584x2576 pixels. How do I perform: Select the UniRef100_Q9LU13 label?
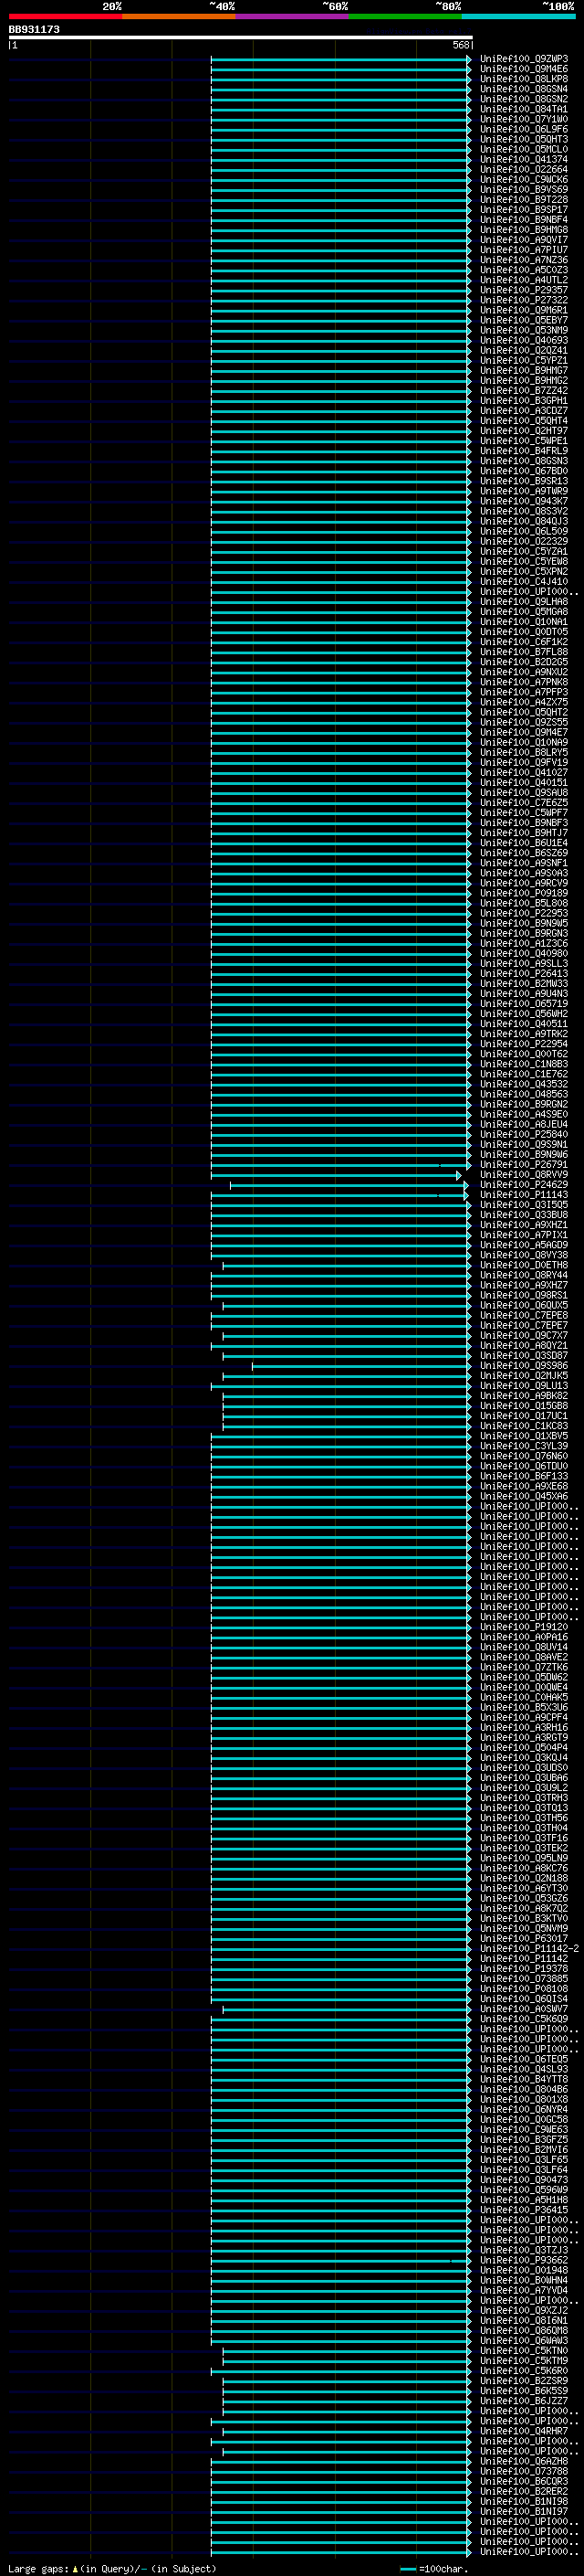pos(524,1386)
